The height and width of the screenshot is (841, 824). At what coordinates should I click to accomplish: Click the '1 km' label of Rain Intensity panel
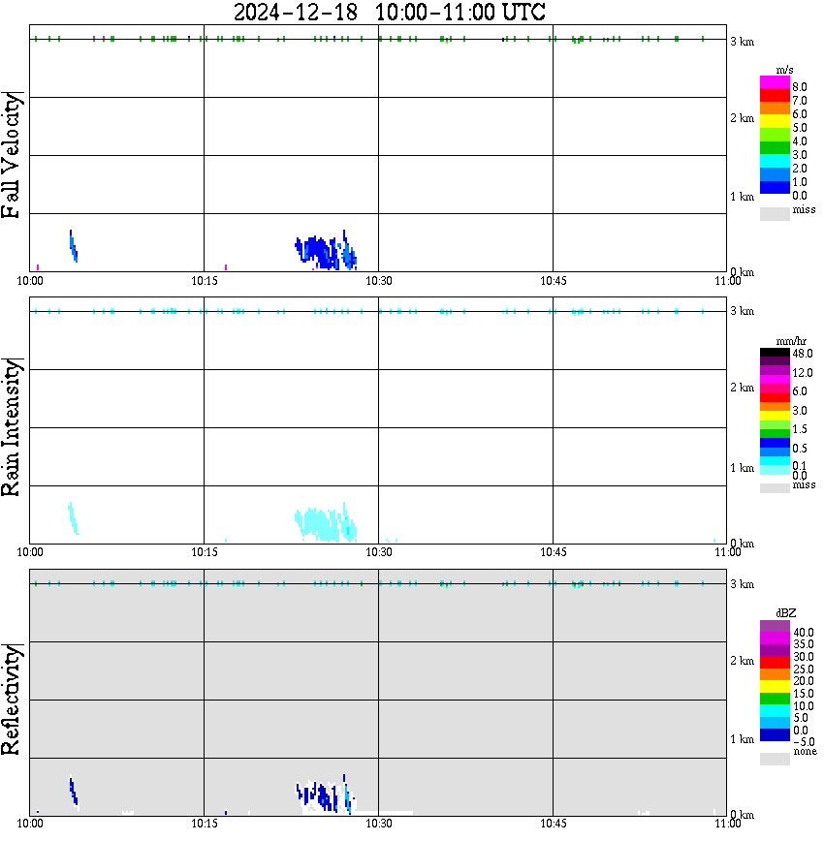[x=742, y=468]
